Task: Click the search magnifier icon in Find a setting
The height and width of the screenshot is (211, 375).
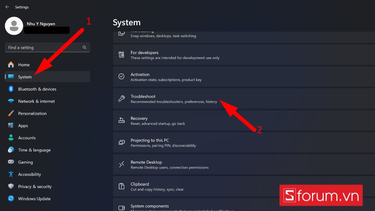Action: pyautogui.click(x=84, y=48)
